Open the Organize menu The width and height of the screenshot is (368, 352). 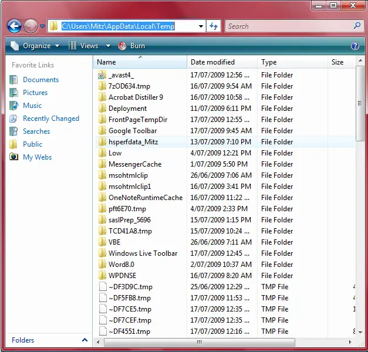pos(35,46)
